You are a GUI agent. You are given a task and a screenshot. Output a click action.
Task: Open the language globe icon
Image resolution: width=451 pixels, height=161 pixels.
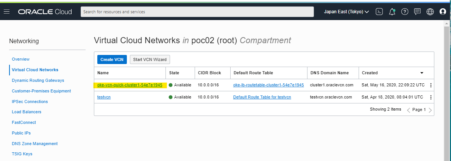[430, 12]
